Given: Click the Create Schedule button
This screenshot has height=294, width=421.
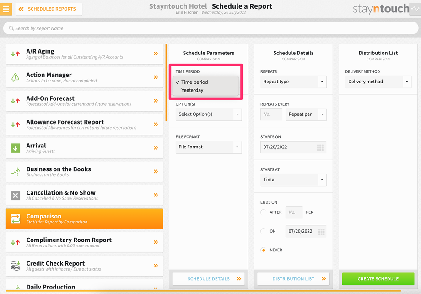Looking at the screenshot, I should pyautogui.click(x=378, y=279).
